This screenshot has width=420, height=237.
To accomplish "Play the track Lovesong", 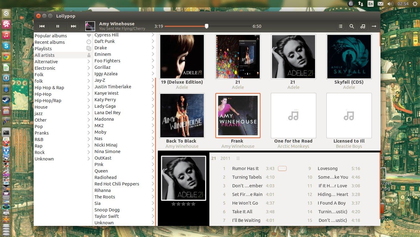I will [328, 168].
